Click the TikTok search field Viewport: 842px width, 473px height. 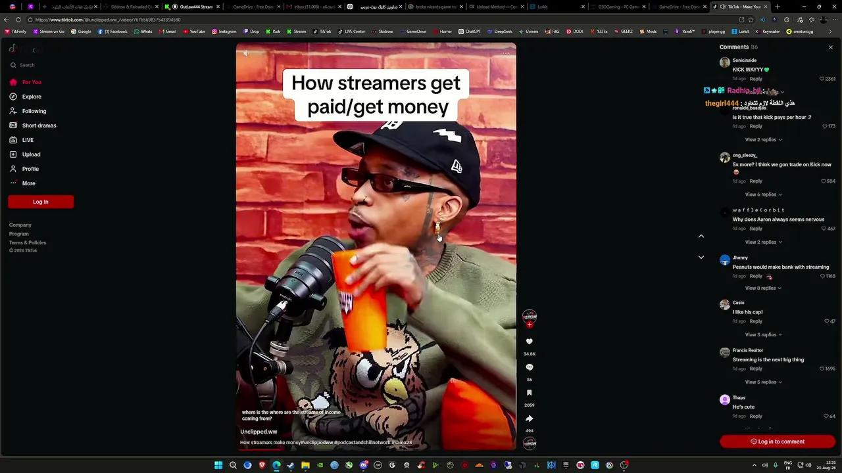(x=41, y=65)
